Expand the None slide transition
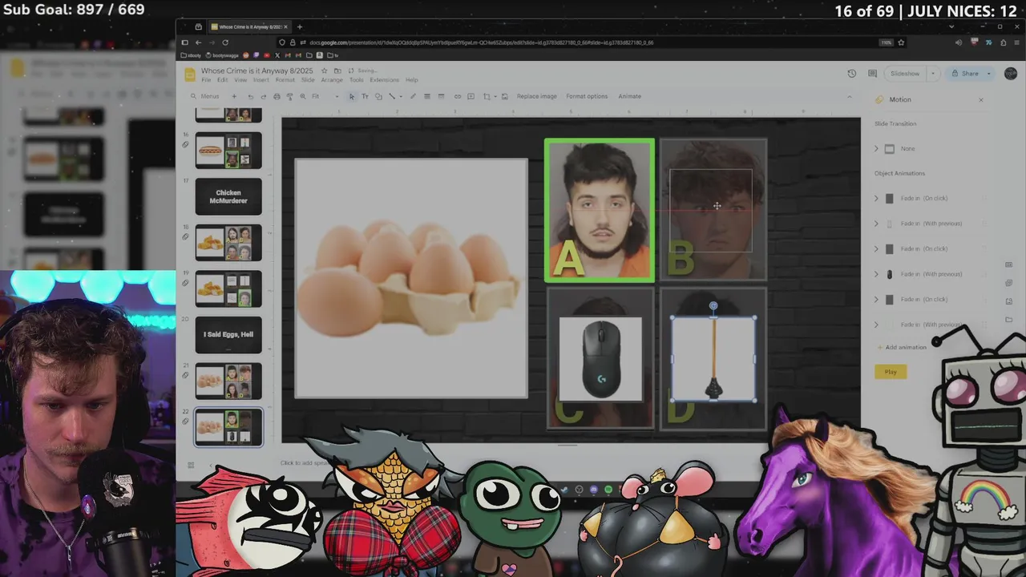This screenshot has width=1026, height=577. point(876,148)
